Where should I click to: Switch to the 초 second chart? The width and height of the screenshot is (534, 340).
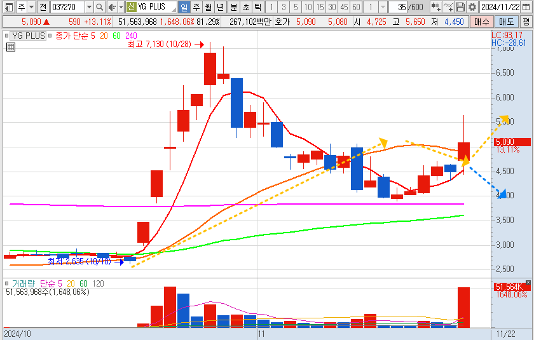(246, 7)
